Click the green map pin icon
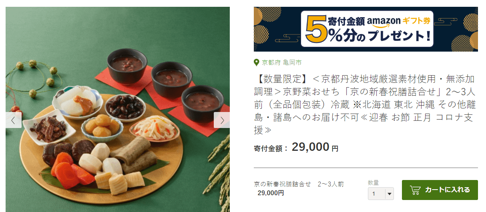The height and width of the screenshot is (212, 486). coord(257,62)
